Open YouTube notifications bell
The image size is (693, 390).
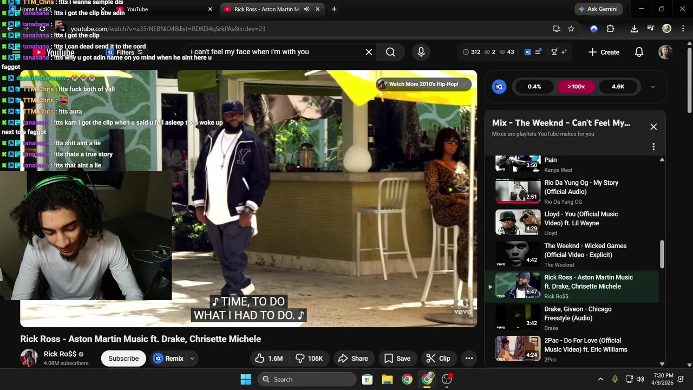point(639,52)
